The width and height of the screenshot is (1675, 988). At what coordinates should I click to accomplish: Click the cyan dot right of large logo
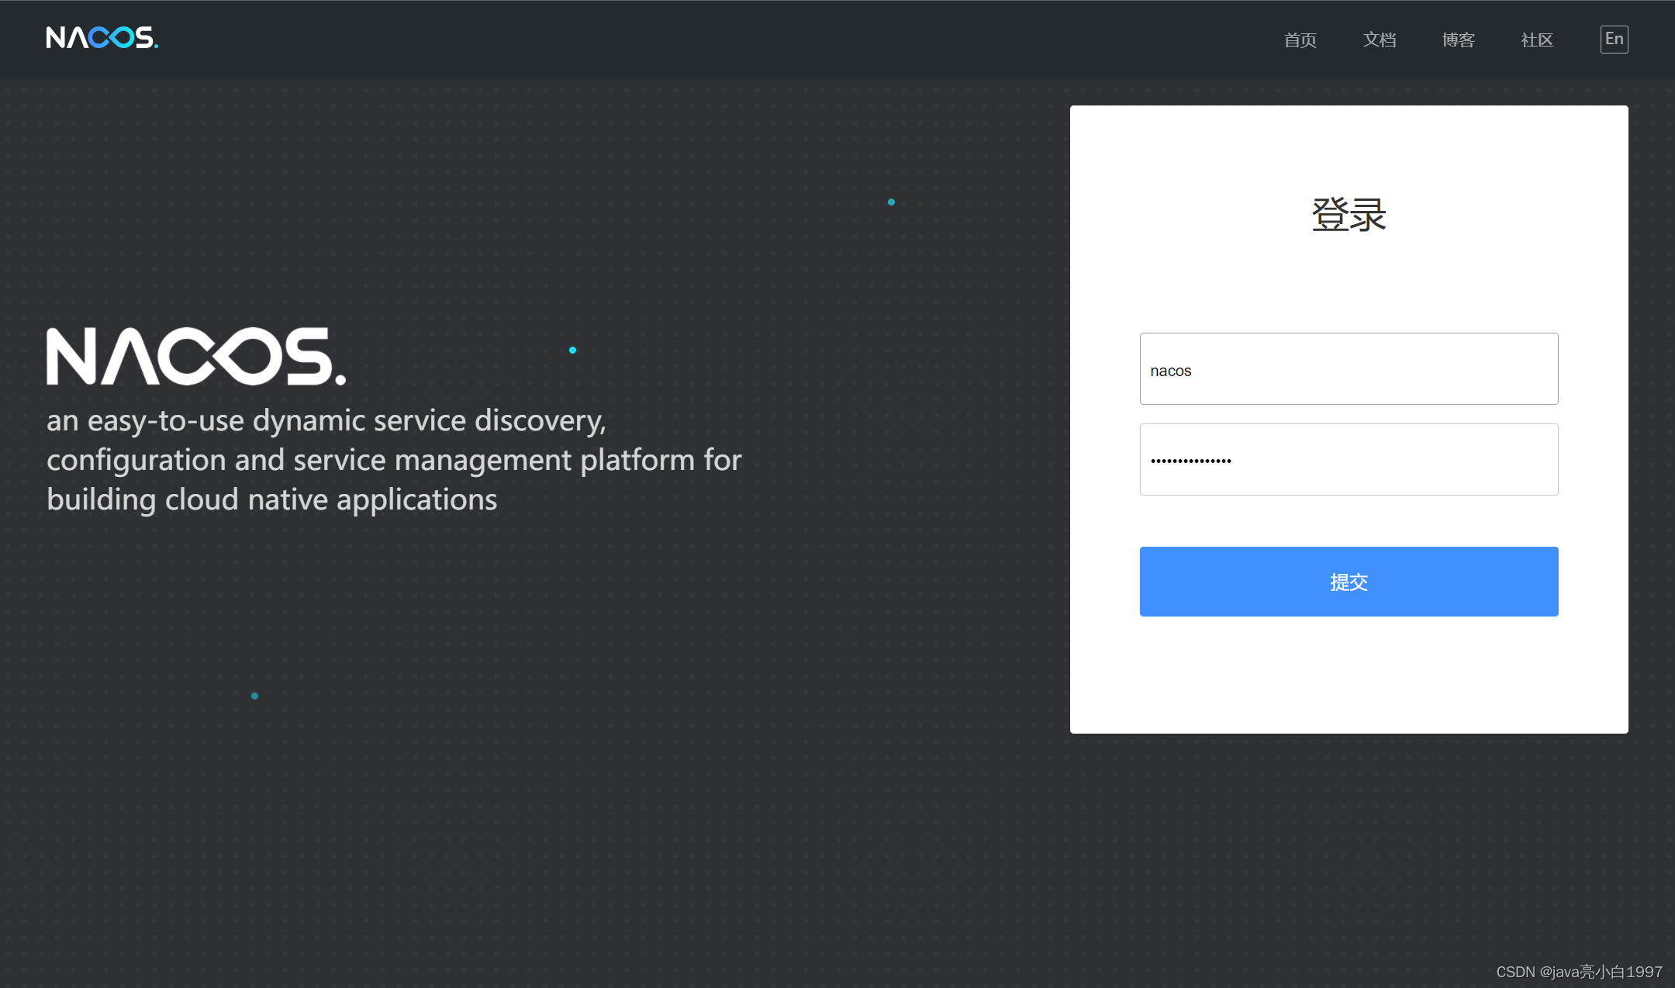[572, 351]
